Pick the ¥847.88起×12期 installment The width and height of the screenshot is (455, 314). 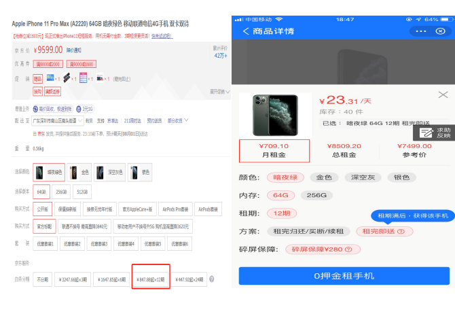[x=151, y=279]
